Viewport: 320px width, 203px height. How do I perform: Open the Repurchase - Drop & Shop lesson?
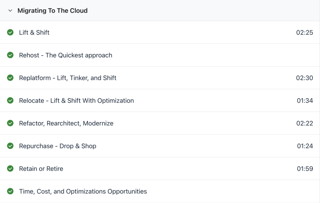pos(57,146)
